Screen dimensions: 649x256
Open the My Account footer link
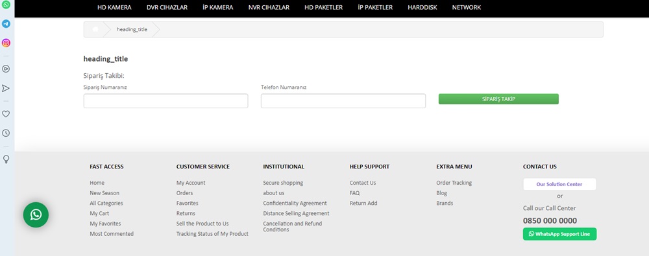click(191, 183)
